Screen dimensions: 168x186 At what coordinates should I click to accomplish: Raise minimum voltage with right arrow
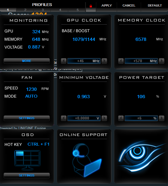pos(104,118)
